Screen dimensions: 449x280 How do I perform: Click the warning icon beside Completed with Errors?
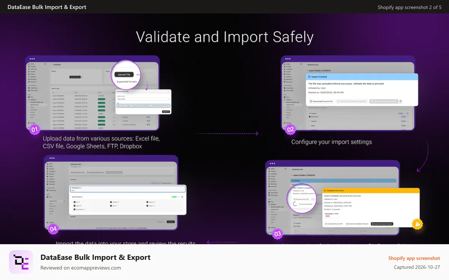point(325,190)
